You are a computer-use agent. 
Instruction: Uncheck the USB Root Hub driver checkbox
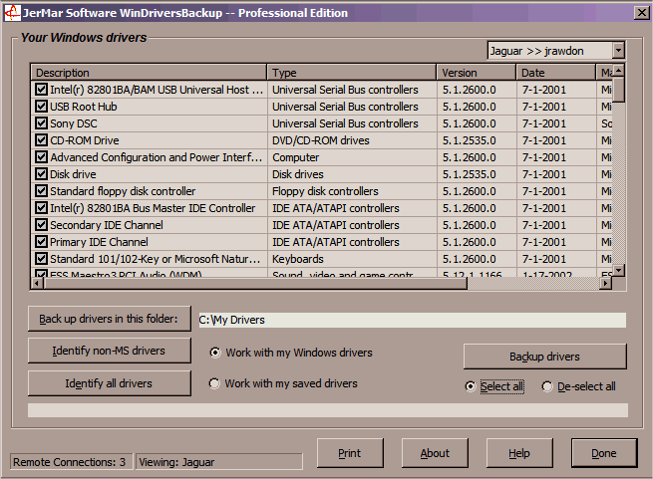tap(41, 107)
